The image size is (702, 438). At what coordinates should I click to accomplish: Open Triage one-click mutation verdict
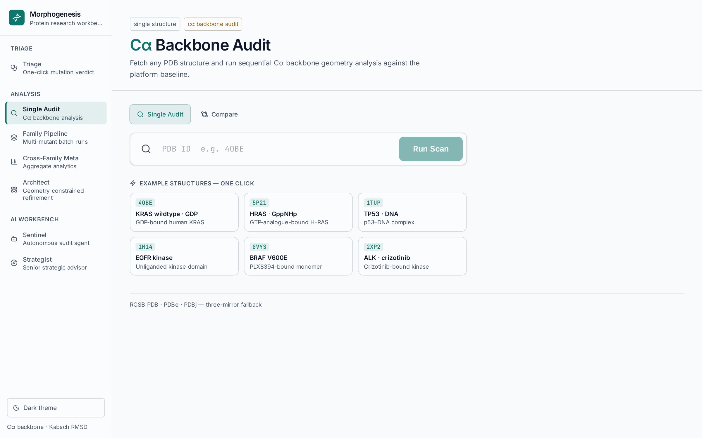[x=56, y=68]
